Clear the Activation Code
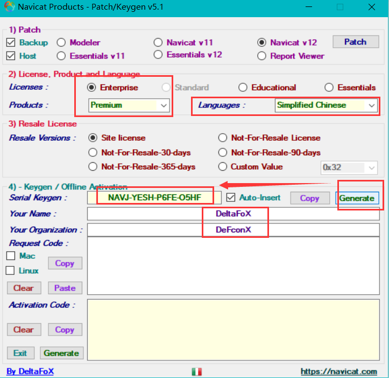Viewport: 389px width, 378px height. (24, 330)
